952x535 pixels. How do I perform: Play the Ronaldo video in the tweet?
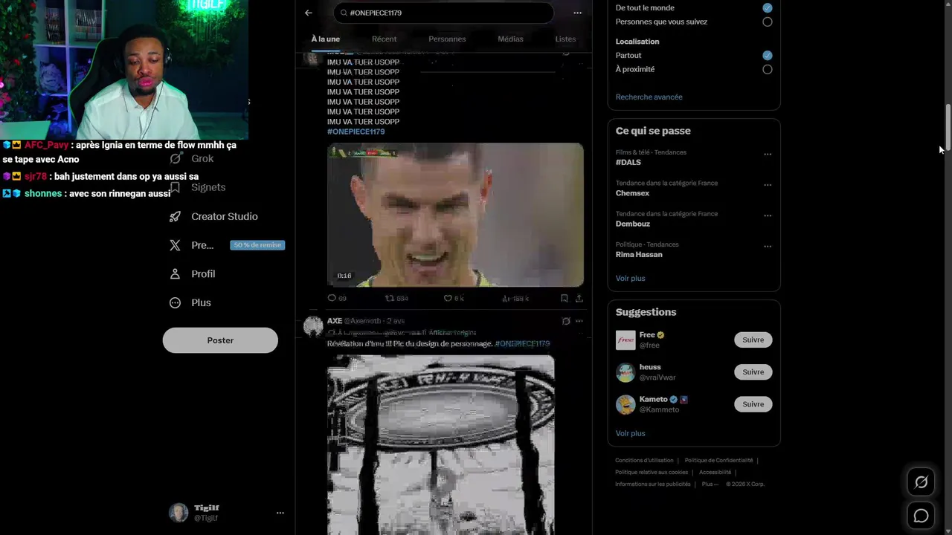point(455,215)
